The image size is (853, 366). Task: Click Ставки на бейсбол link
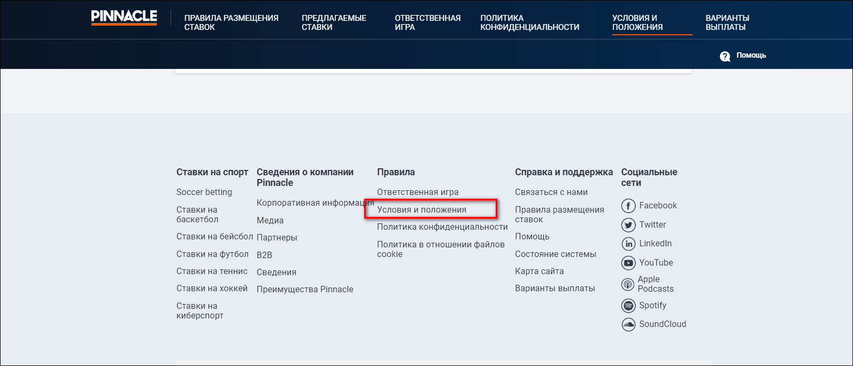tap(214, 237)
